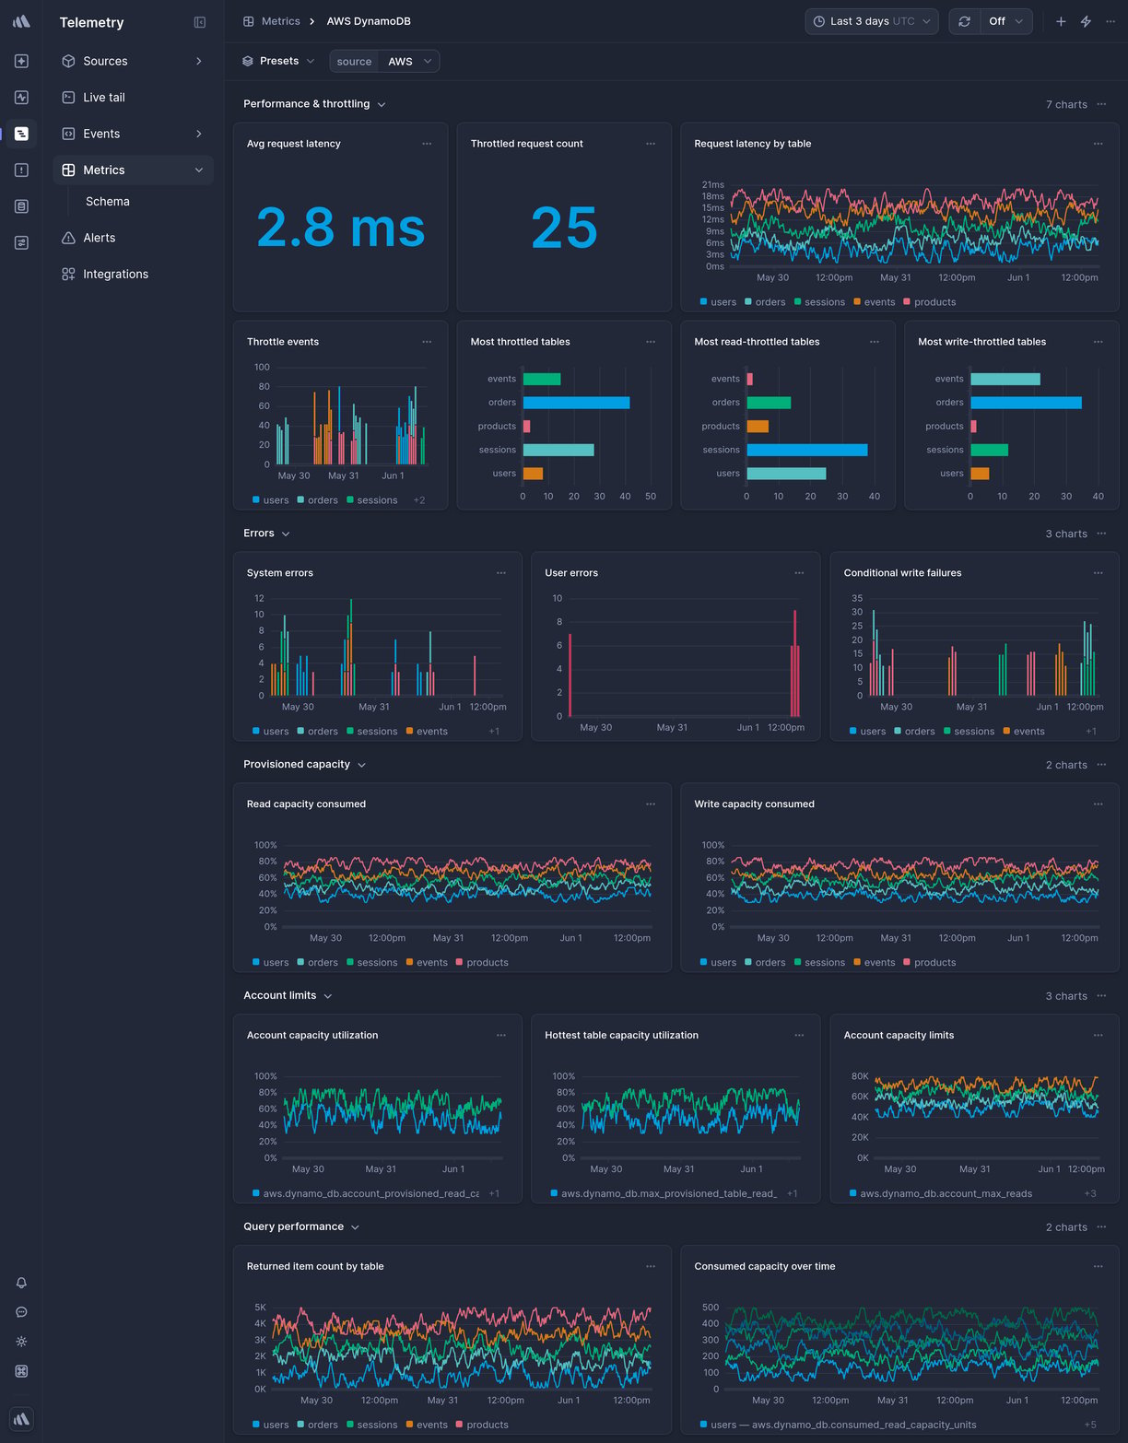Image resolution: width=1128 pixels, height=1443 pixels.
Task: Open Throttled request count chart menu
Action: 651,144
